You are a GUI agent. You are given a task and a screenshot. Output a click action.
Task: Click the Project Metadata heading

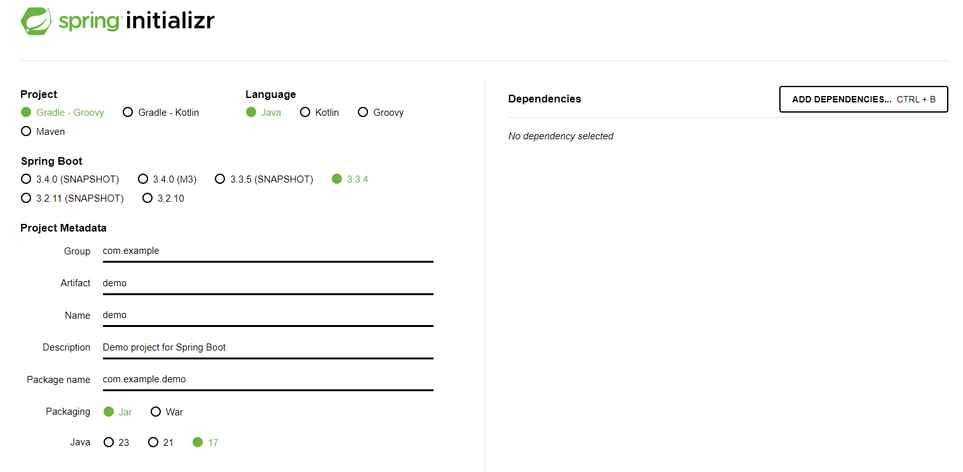tap(64, 228)
